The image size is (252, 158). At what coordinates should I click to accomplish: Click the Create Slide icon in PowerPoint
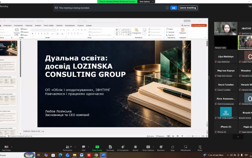pyautogui.click(x=17, y=30)
